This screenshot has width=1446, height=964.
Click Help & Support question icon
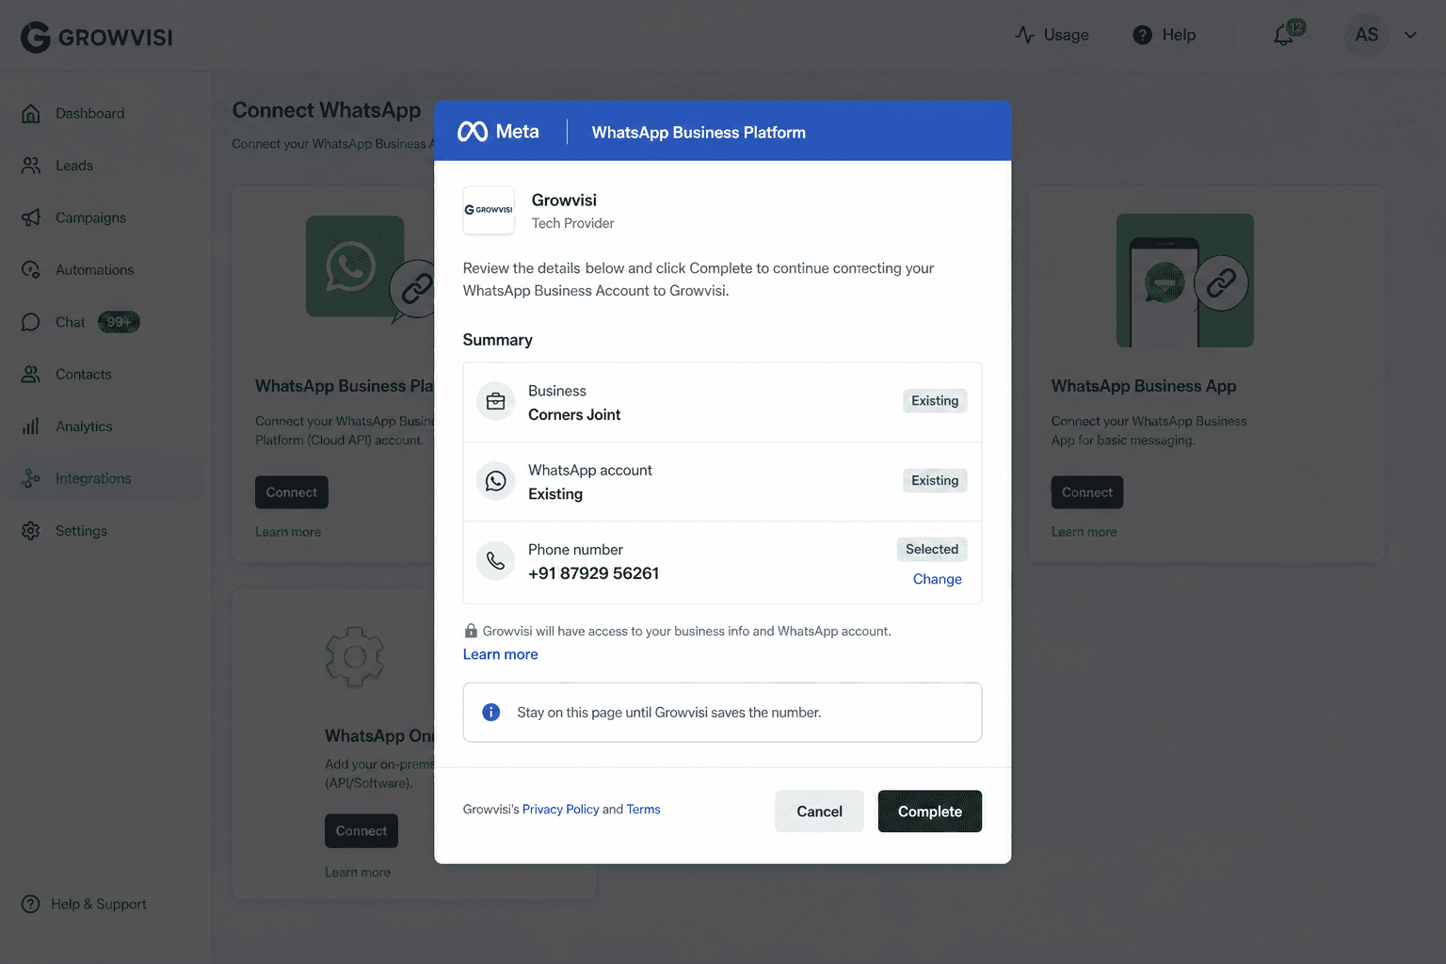31,904
